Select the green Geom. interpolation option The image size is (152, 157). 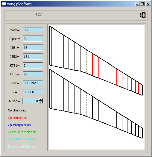pyautogui.click(x=22, y=132)
